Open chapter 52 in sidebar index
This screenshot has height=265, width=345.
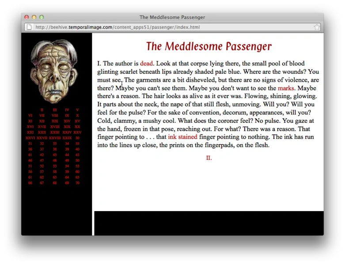tap(42, 166)
